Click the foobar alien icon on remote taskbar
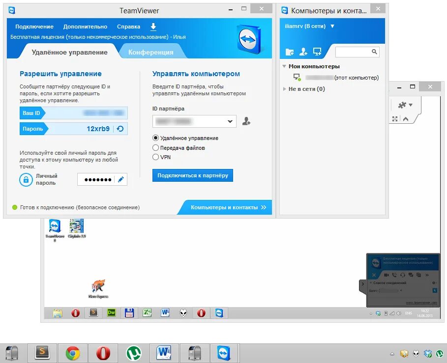Screen dimensions: 447x363 tap(183, 313)
